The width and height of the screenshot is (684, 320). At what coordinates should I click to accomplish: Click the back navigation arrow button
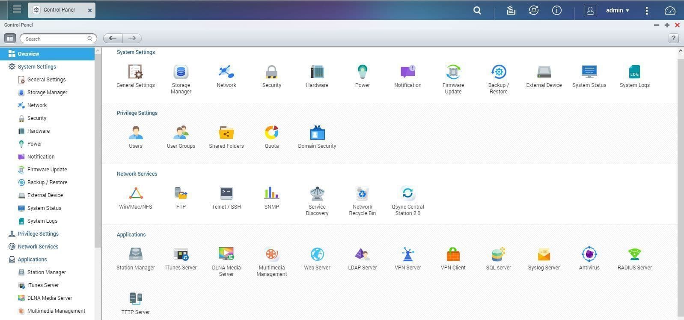pyautogui.click(x=113, y=39)
